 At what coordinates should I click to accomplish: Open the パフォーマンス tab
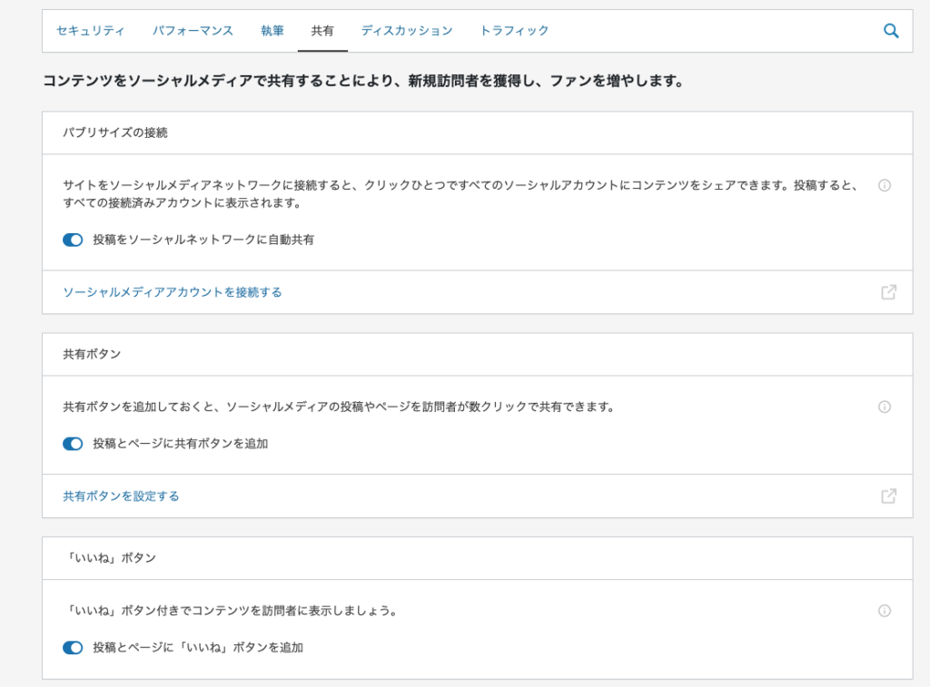click(193, 31)
